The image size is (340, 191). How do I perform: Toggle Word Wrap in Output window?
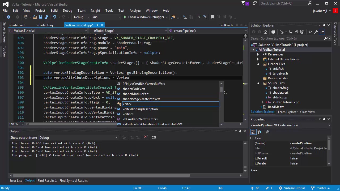(x=154, y=137)
